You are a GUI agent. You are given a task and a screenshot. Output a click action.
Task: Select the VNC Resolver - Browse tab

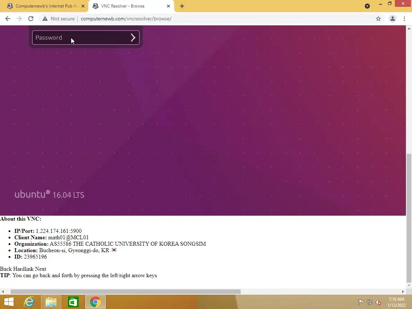pyautogui.click(x=131, y=6)
